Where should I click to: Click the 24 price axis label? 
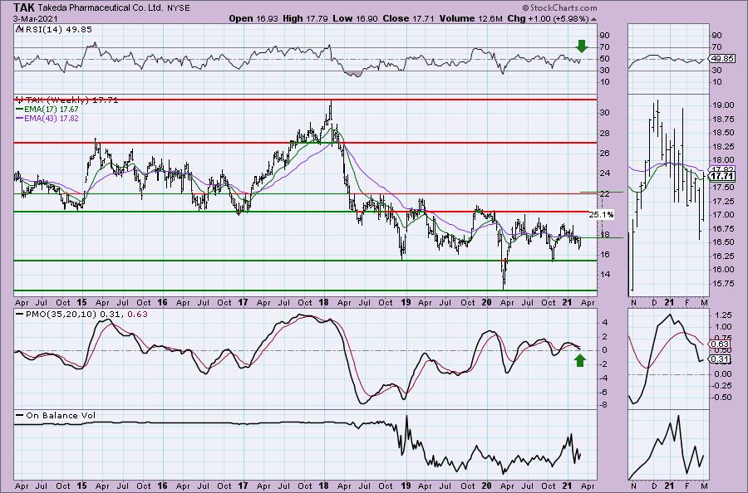point(605,173)
